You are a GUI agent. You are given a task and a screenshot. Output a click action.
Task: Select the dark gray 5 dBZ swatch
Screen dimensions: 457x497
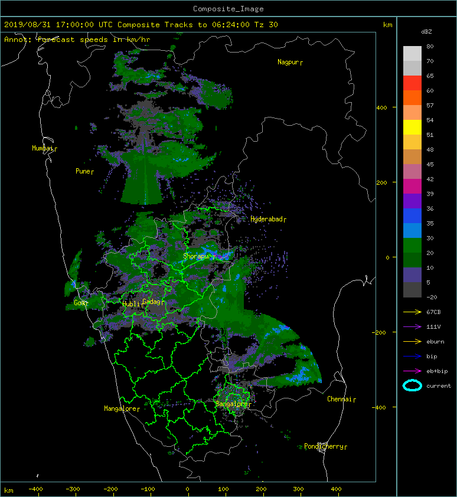tap(412, 290)
